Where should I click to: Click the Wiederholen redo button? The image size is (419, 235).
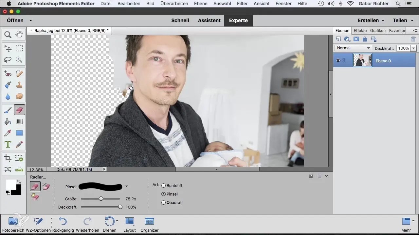pos(87,224)
